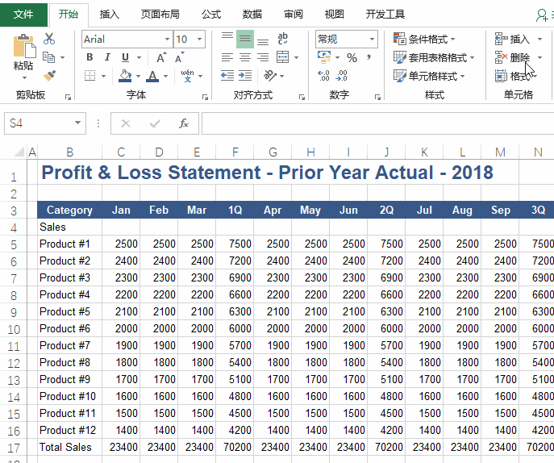The image size is (554, 463).
Task: Click the accounting currency format icon
Action: 324,57
